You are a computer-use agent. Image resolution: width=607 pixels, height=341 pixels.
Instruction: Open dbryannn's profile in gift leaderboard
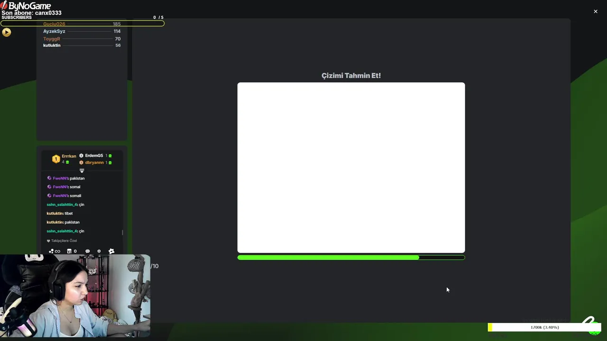click(94, 162)
